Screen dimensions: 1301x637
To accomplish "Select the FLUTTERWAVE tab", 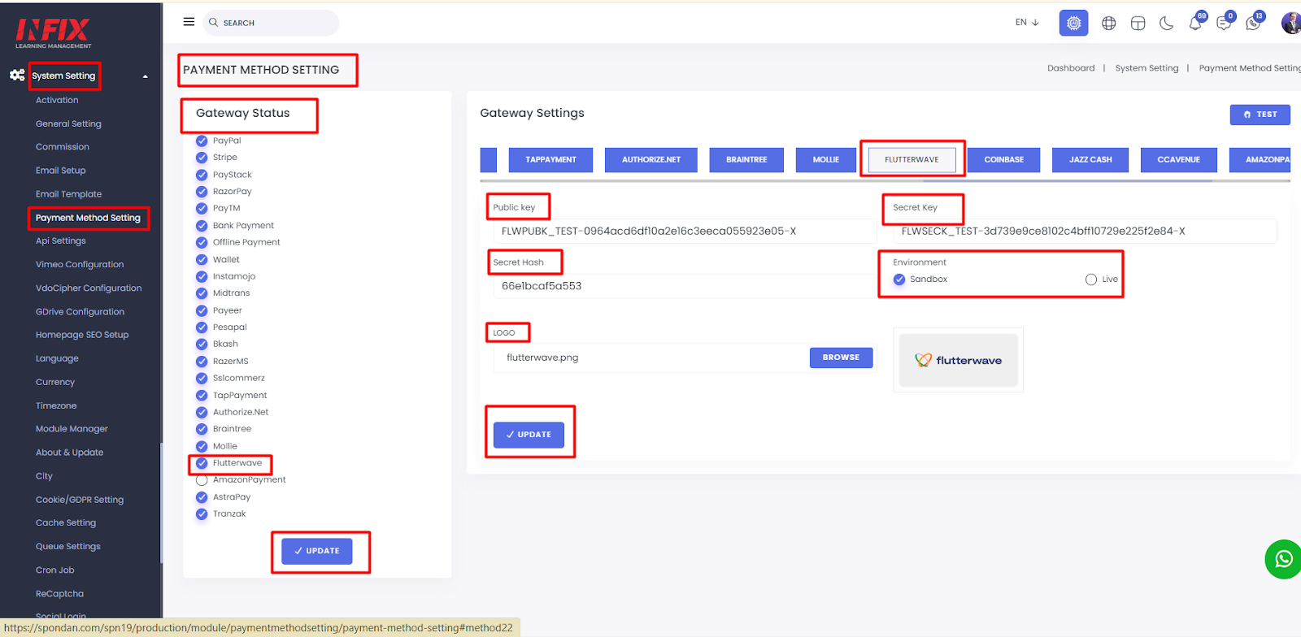I will [x=912, y=160].
